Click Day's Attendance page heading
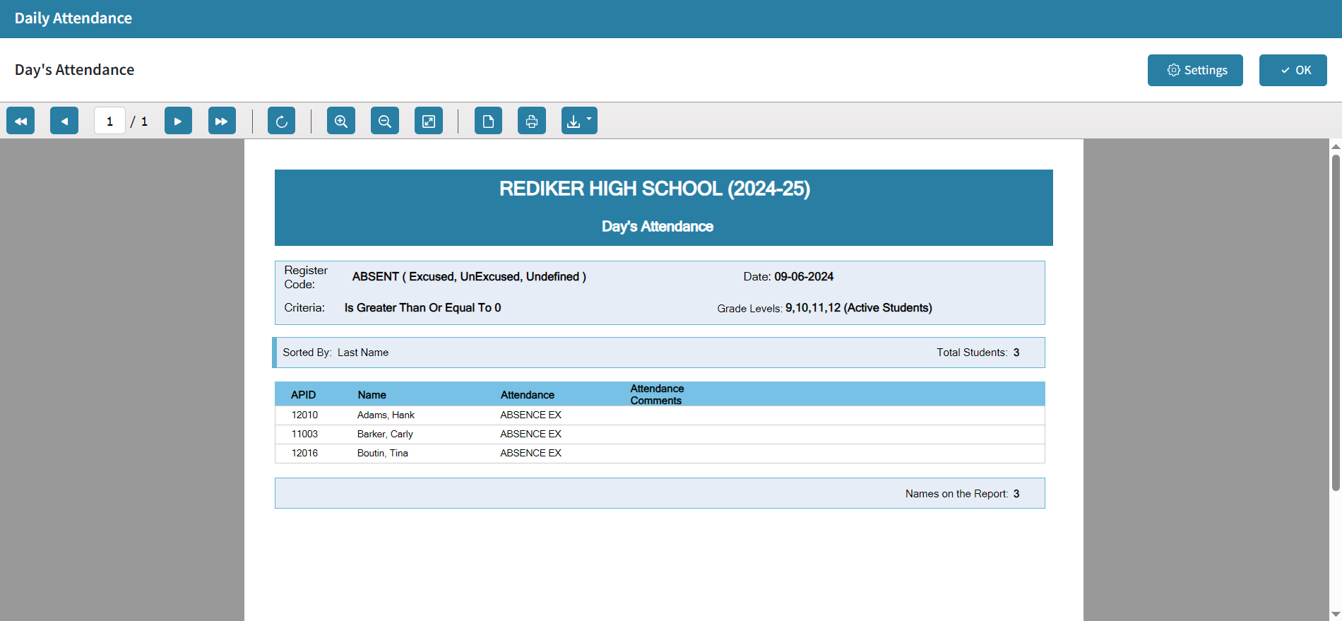Viewport: 1342px width, 621px height. tap(74, 70)
